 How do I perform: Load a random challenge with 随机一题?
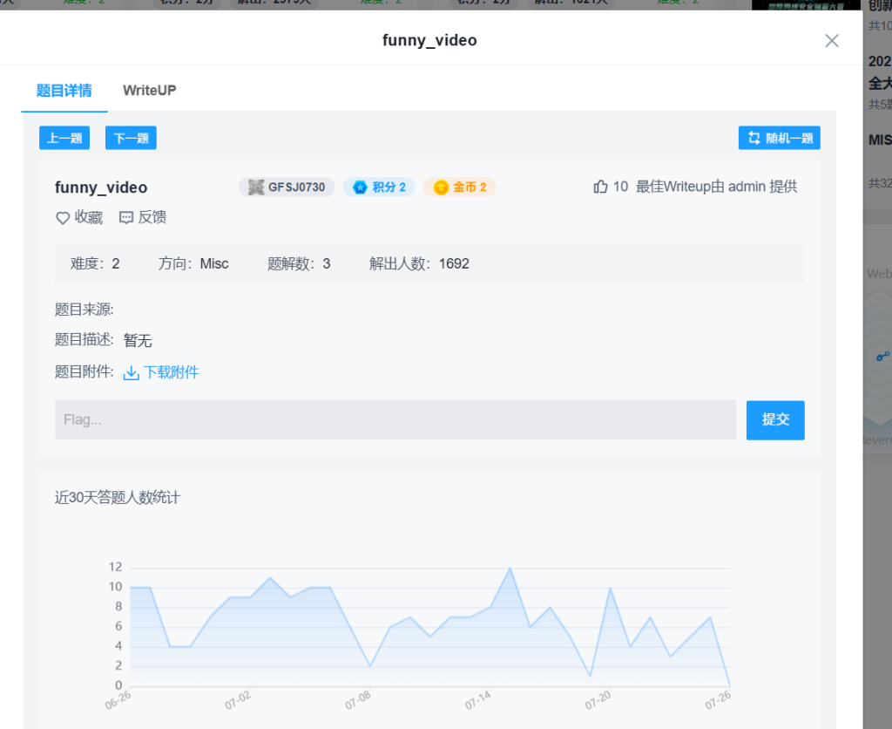780,138
